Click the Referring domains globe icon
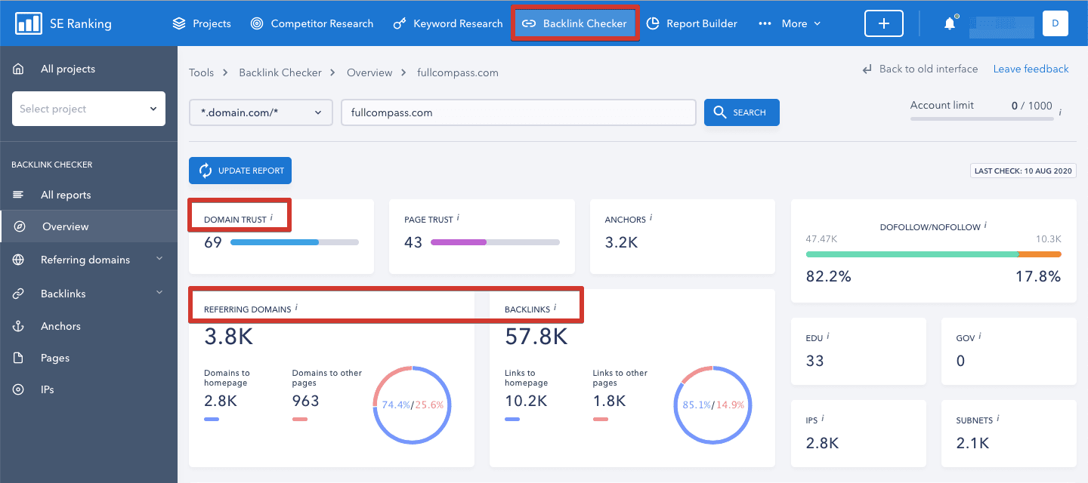Viewport: 1088px width, 483px height. click(18, 260)
